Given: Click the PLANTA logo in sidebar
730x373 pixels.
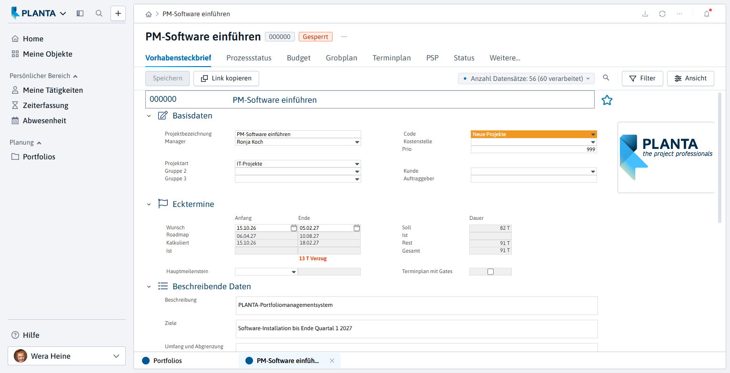Looking at the screenshot, I should click(33, 13).
